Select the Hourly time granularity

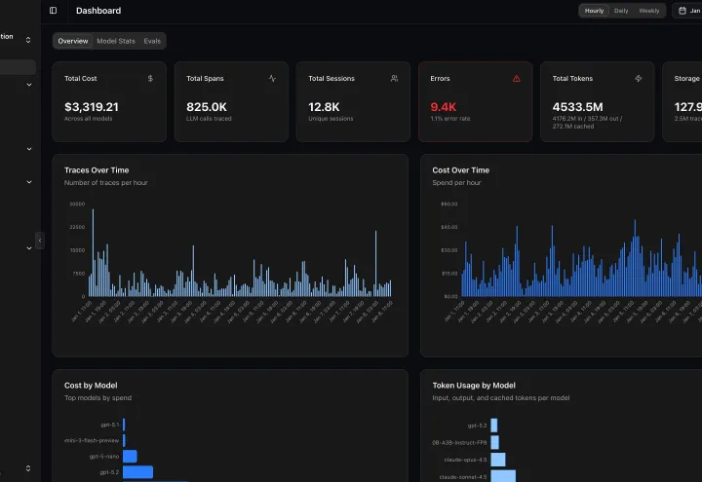pos(594,11)
